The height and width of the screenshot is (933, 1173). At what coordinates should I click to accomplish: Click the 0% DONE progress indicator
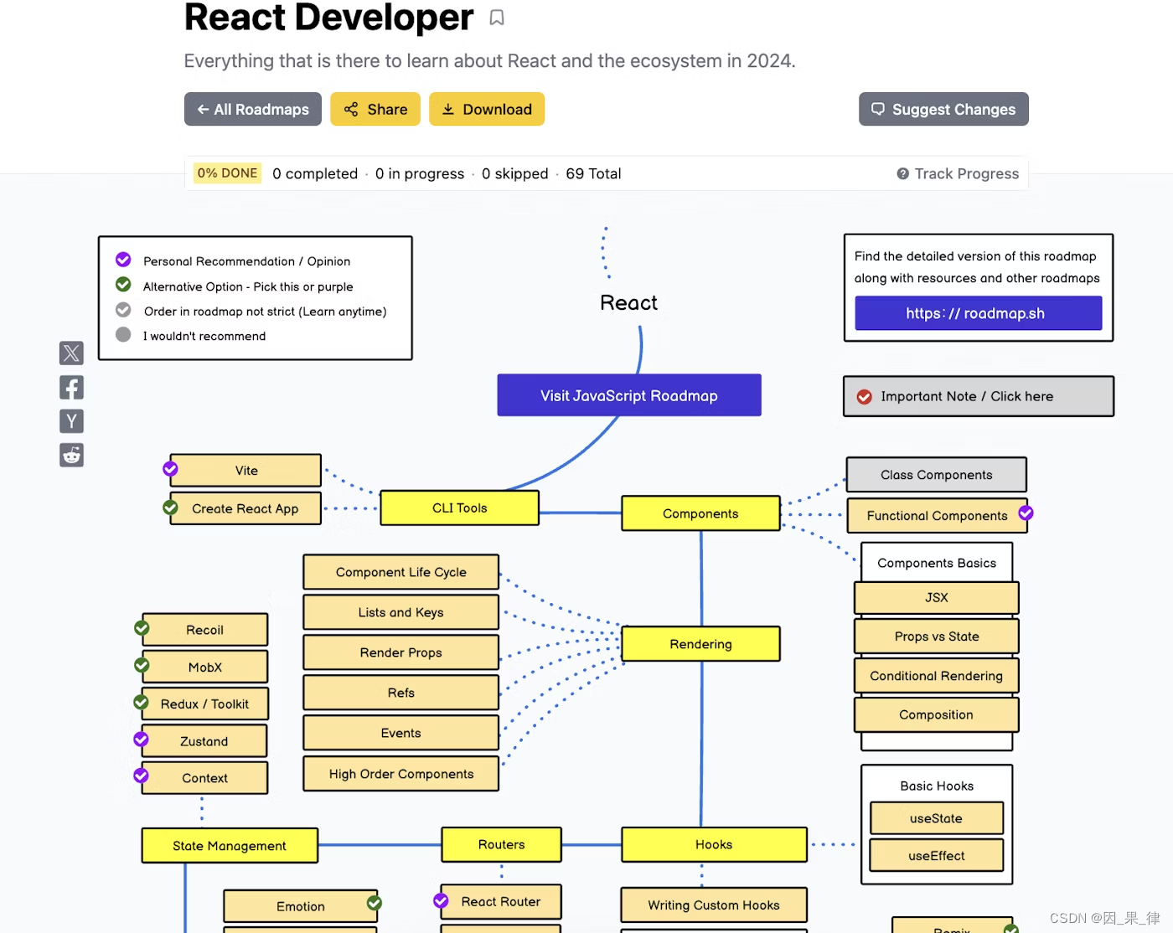(x=227, y=173)
